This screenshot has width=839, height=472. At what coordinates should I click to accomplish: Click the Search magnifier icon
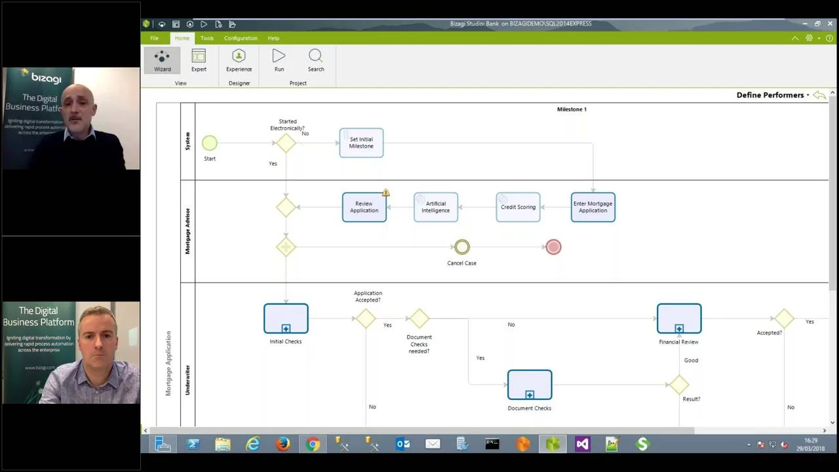[315, 56]
